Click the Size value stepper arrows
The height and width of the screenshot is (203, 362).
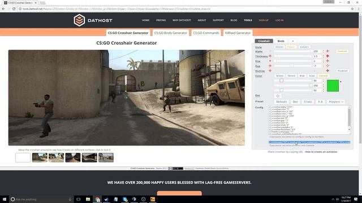click(x=324, y=61)
